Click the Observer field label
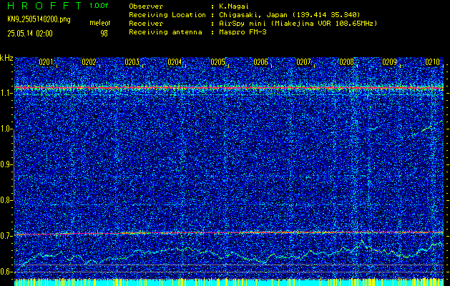The image size is (450, 286). pos(146,6)
